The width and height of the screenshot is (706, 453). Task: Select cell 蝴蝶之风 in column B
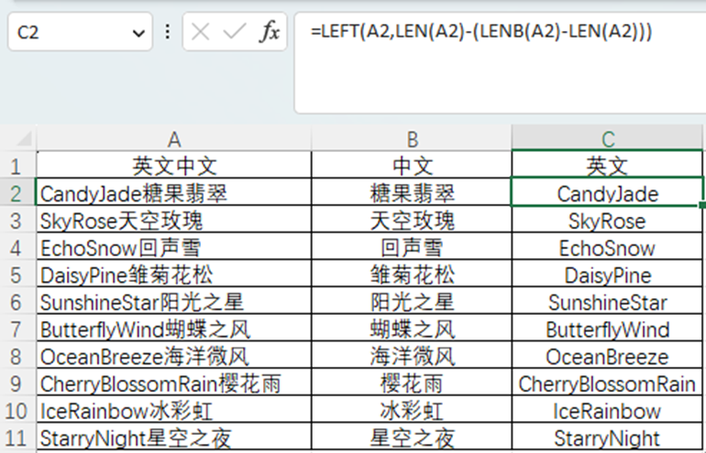[x=412, y=329]
